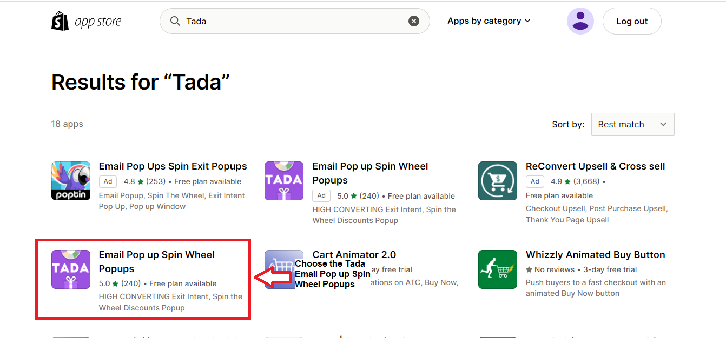Open the Best match sort dropdown
Viewport: 726px width, 338px height.
pyautogui.click(x=633, y=124)
